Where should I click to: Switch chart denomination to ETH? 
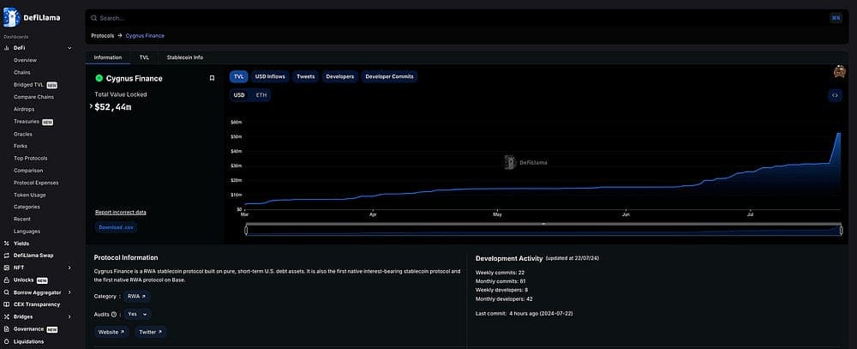261,95
